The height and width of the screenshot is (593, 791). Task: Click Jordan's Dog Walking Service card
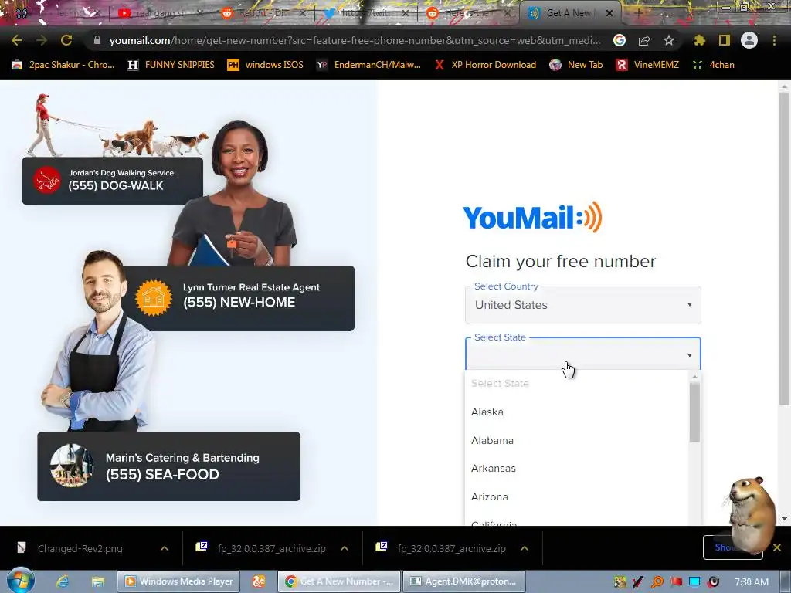click(113, 181)
